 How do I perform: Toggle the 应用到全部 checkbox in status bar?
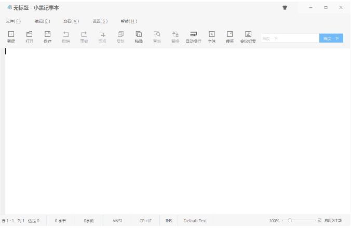coord(319,220)
